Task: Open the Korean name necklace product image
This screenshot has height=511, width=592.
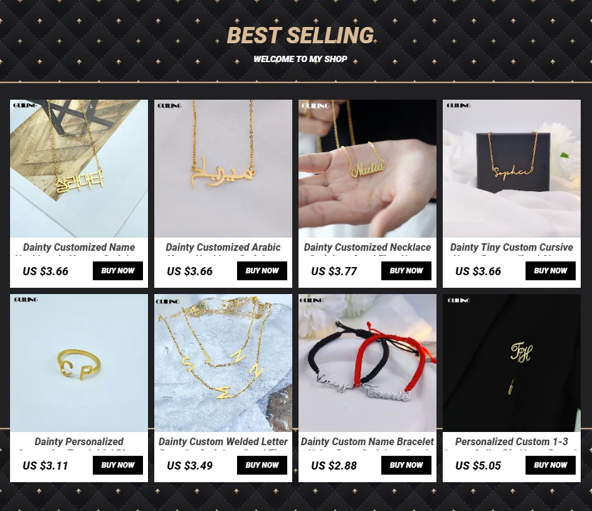Action: coord(79,168)
